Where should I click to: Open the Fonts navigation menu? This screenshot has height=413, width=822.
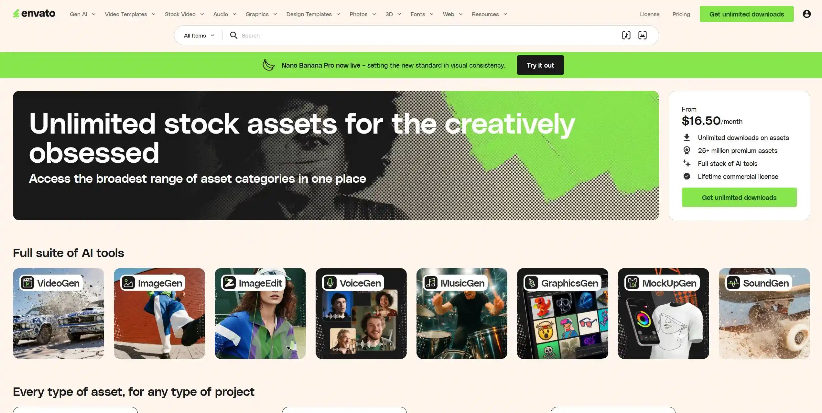(x=422, y=14)
